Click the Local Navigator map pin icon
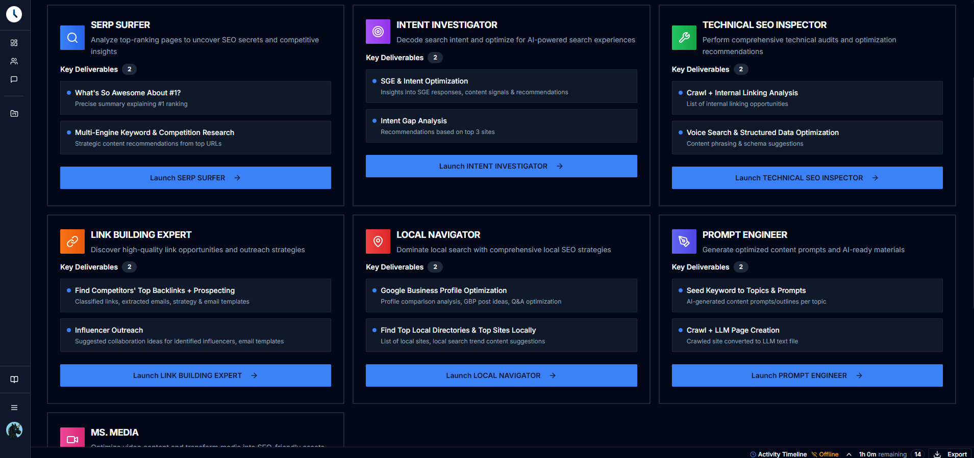The image size is (974, 458). coord(378,241)
